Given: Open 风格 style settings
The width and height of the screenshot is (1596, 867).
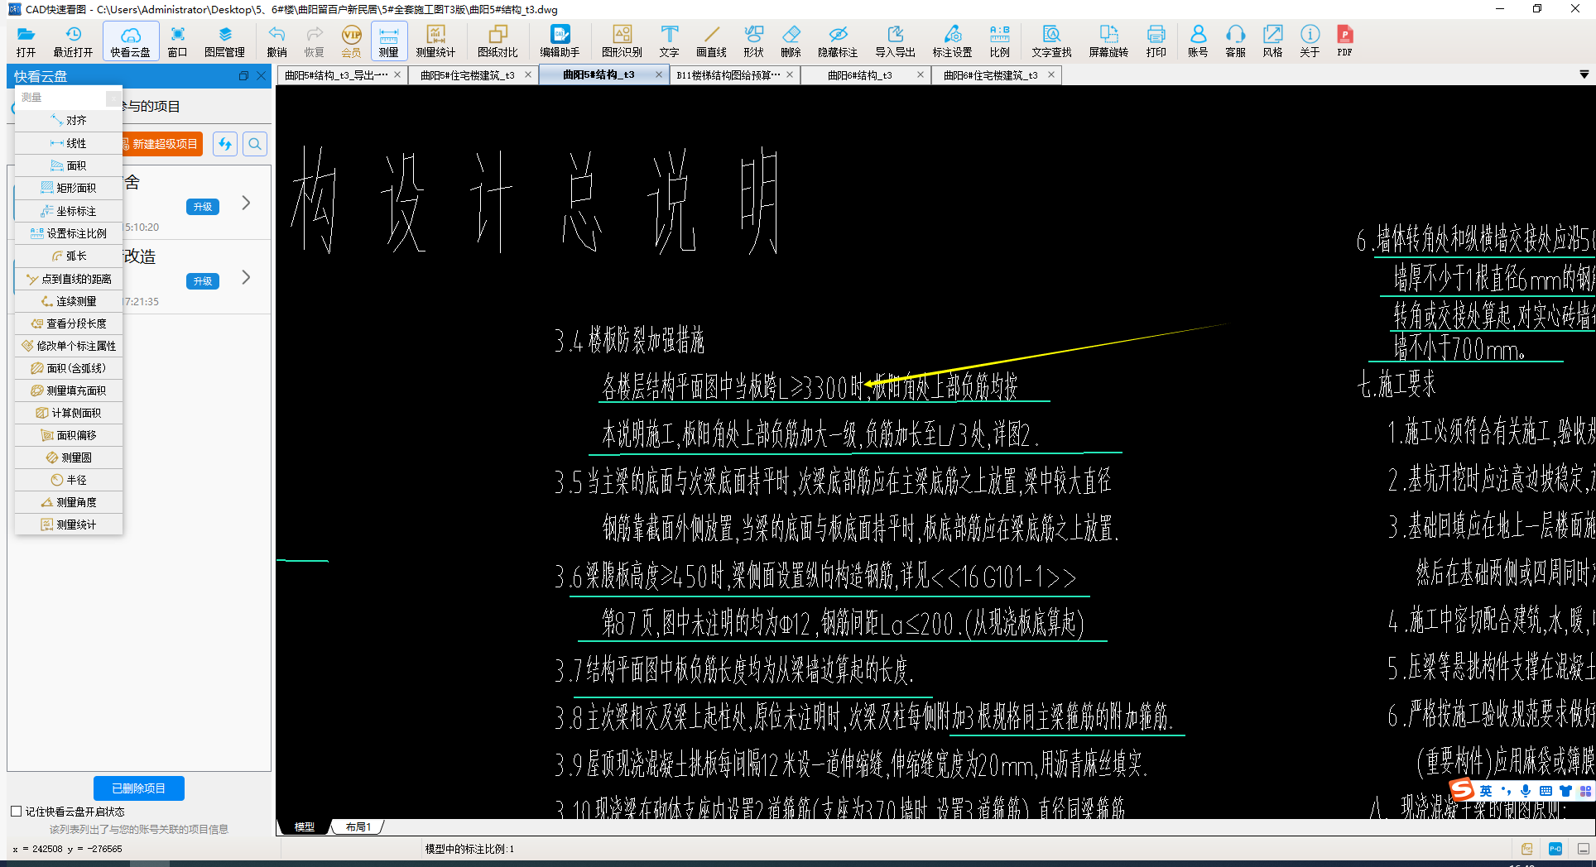Looking at the screenshot, I should pos(1272,41).
